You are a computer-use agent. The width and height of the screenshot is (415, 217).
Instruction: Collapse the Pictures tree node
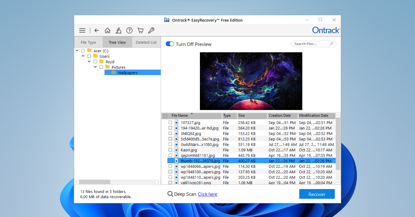(x=95, y=67)
